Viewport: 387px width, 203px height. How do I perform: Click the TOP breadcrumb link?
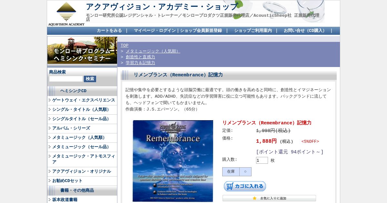click(x=124, y=45)
